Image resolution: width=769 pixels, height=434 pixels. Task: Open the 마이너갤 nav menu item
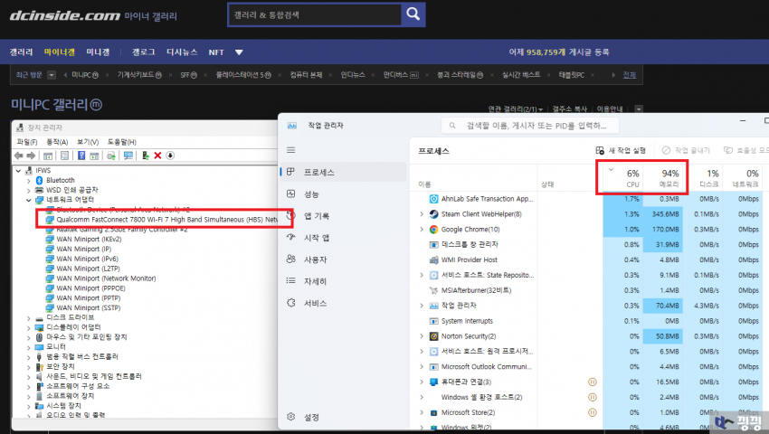60,52
